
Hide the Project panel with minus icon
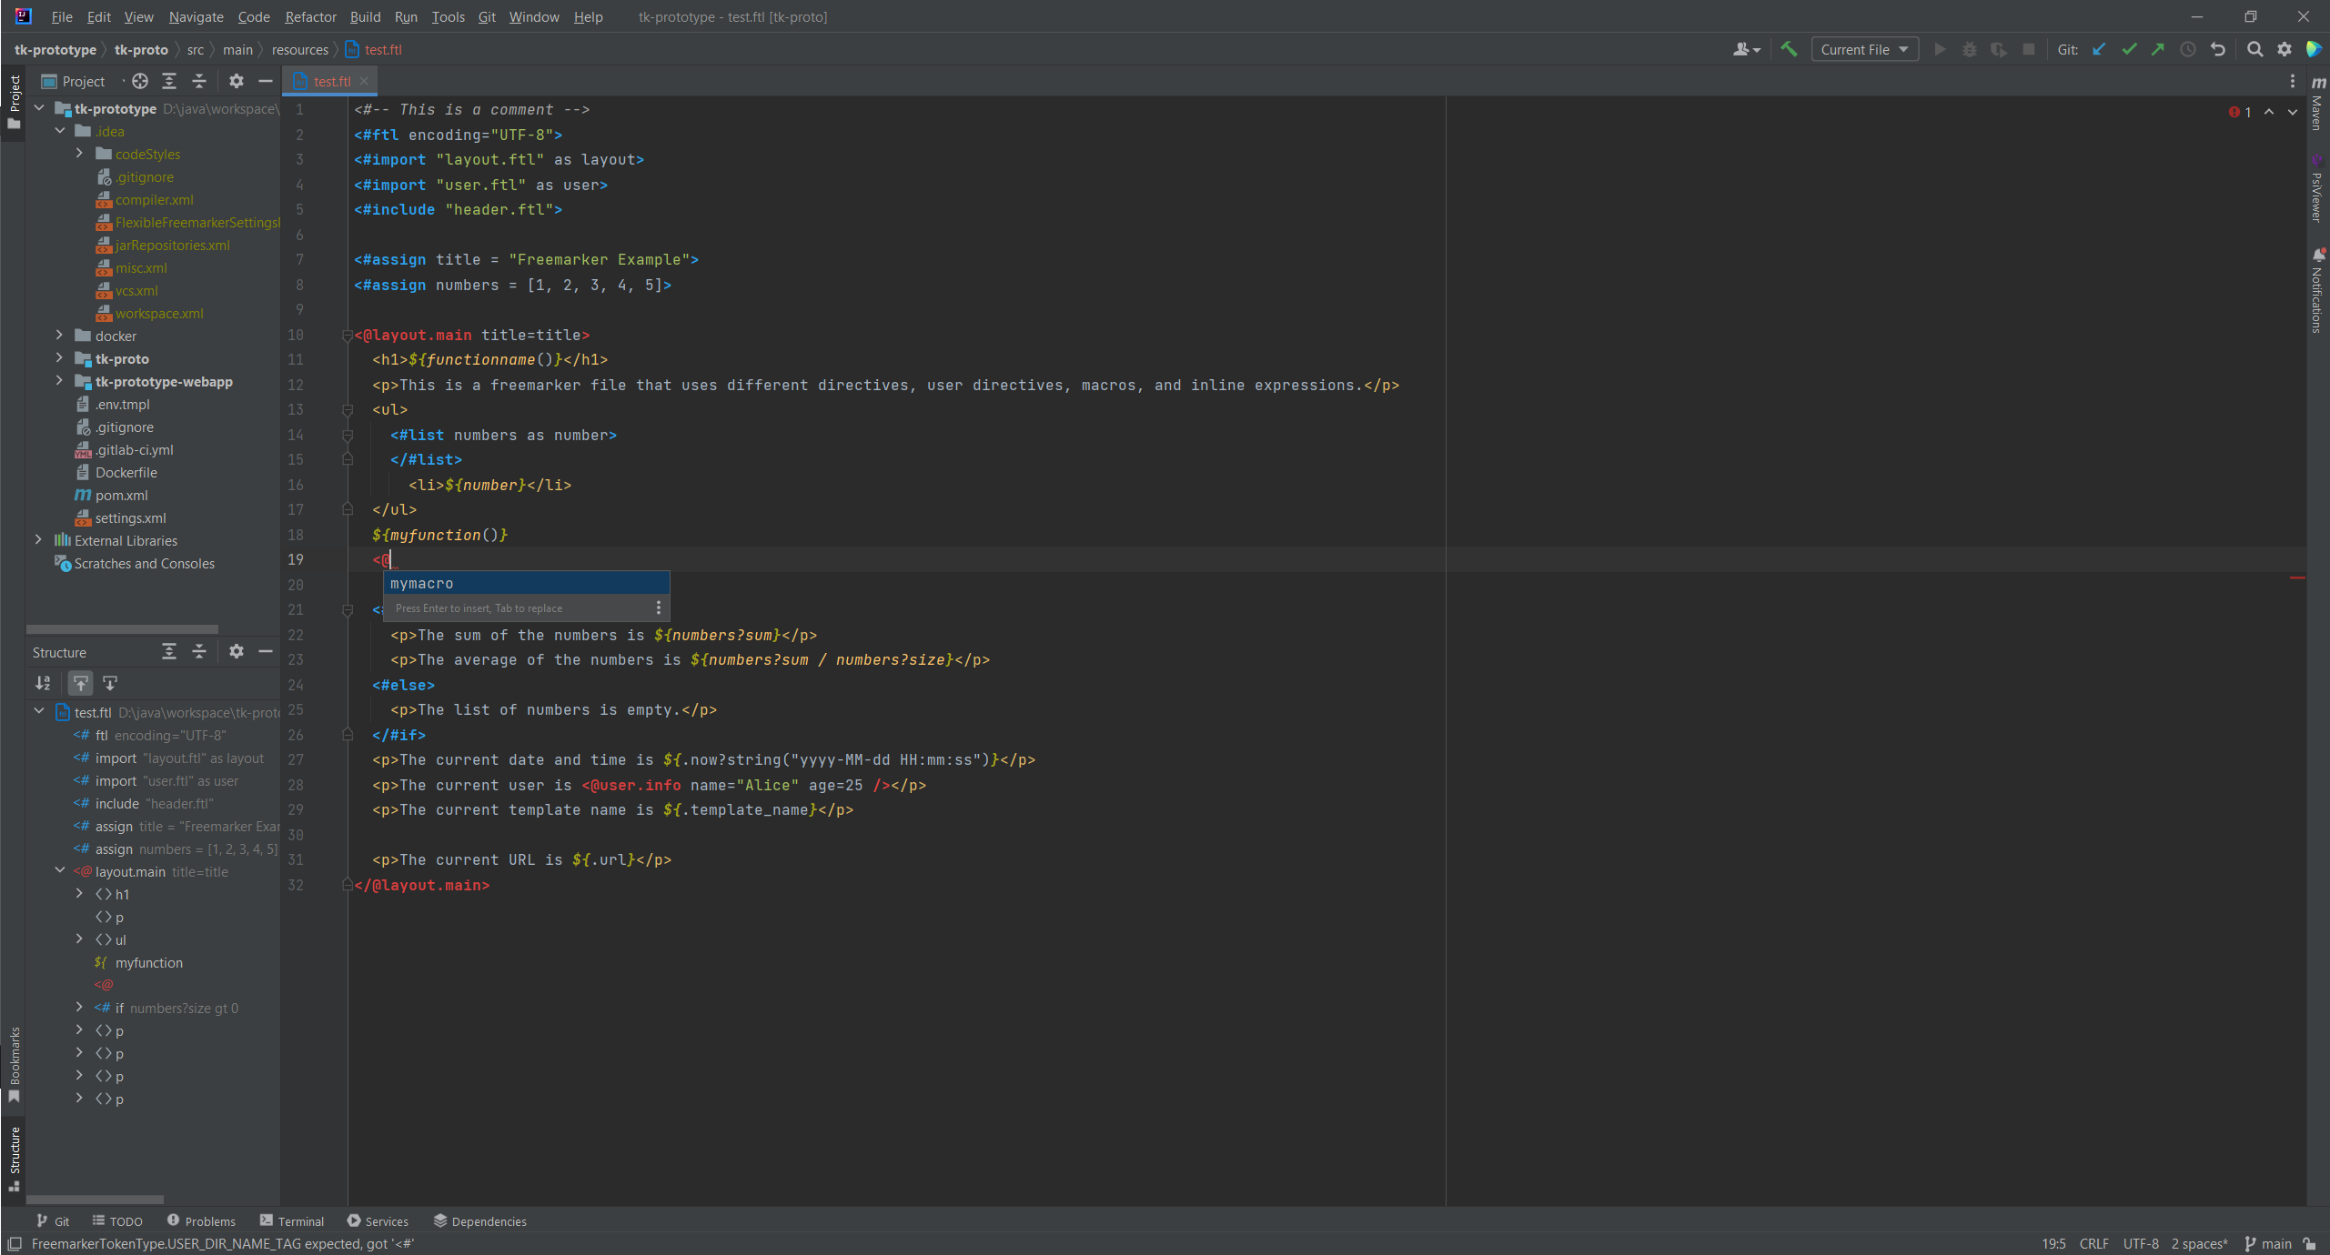coord(266,81)
